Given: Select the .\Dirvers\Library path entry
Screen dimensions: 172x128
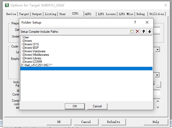Looking at the screenshot, I should (x=86, y=58).
